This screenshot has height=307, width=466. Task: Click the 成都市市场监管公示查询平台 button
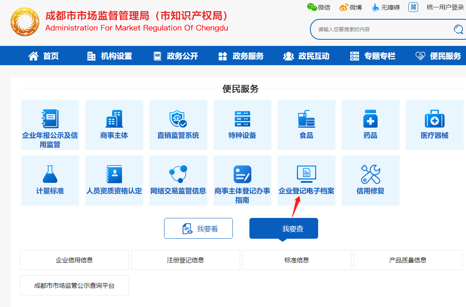[x=75, y=285]
